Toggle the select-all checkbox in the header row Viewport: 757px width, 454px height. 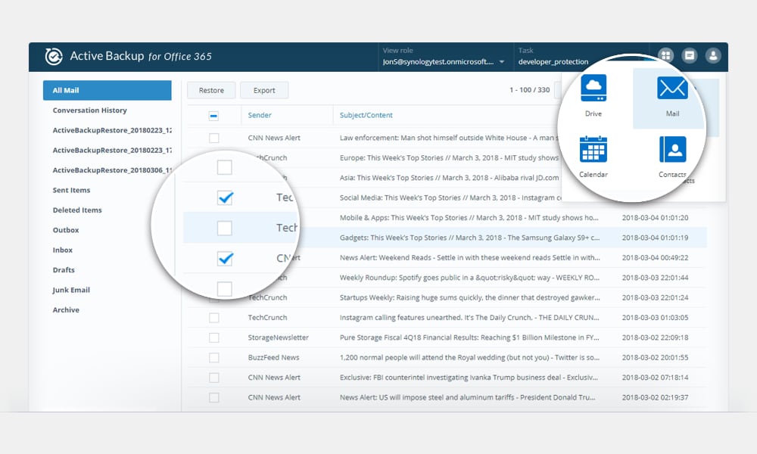pos(213,114)
